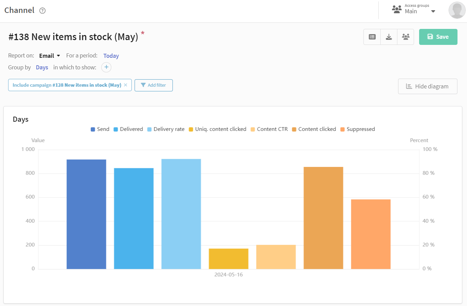Toggle the Suppressed legend entry

(x=358, y=129)
